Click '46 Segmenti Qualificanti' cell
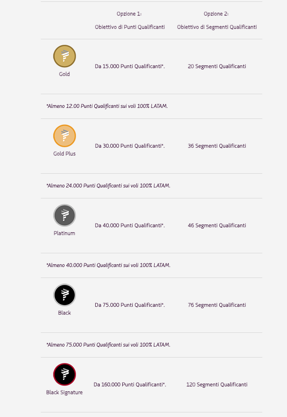 (217, 225)
